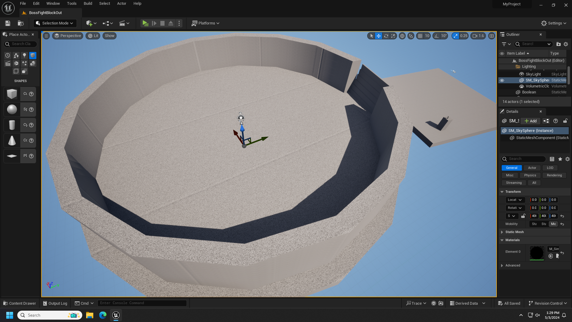The image size is (572, 322).
Task: Open camera speed setting 1.6
Action: pos(478,36)
